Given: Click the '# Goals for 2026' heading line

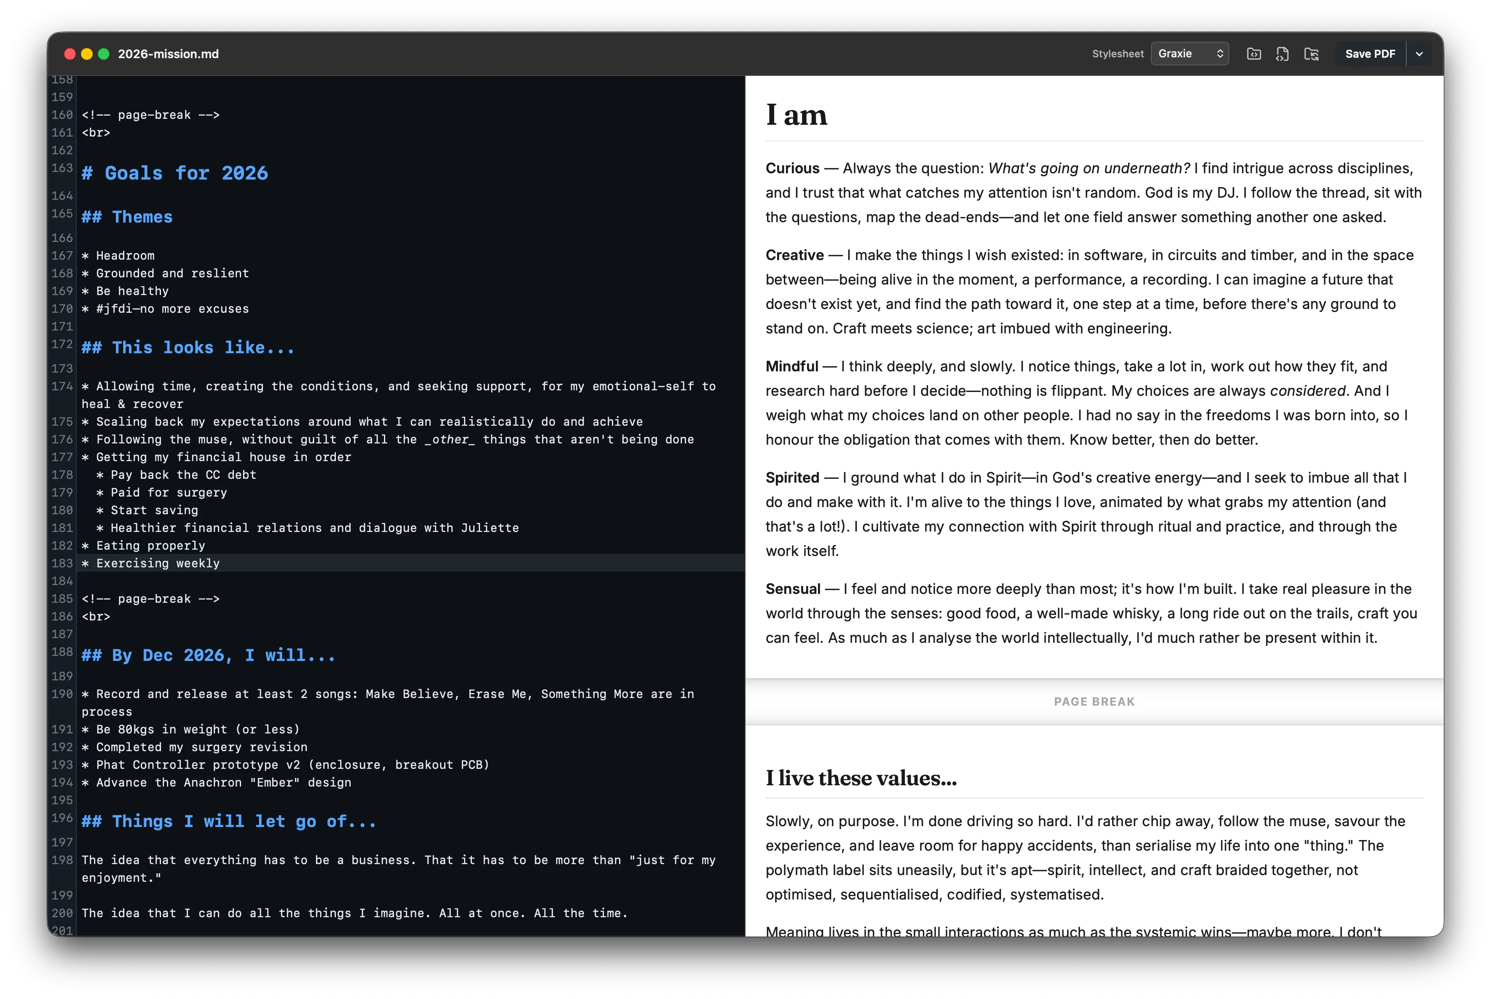Looking at the screenshot, I should pos(175,173).
